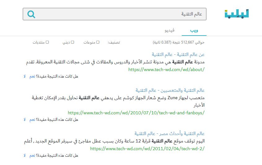
Task: Open result titled عن عالم التقنية
Action: point(178,54)
